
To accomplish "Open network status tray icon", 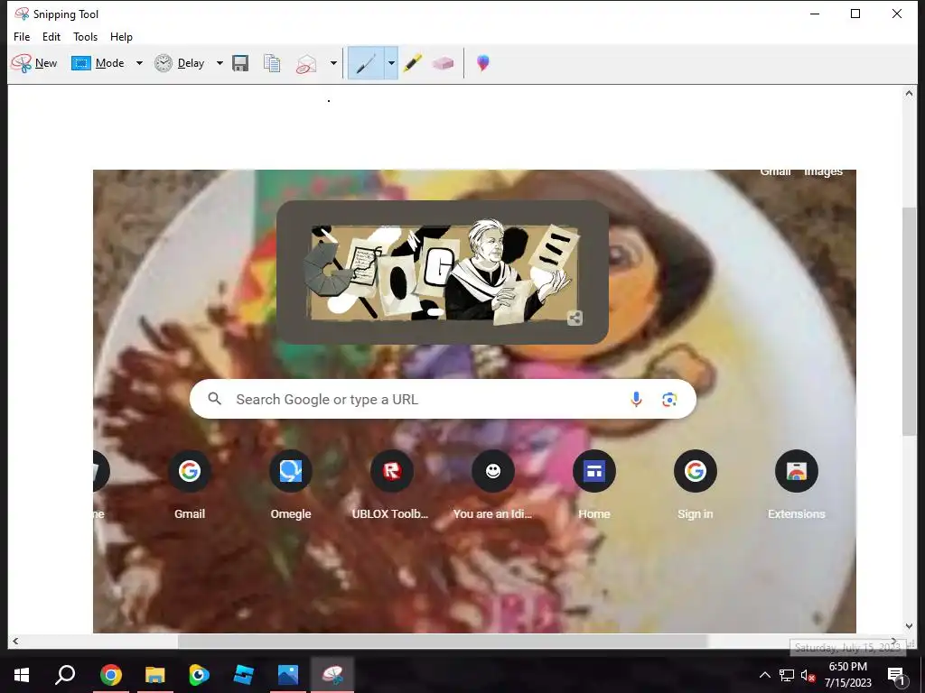I will pyautogui.click(x=787, y=675).
